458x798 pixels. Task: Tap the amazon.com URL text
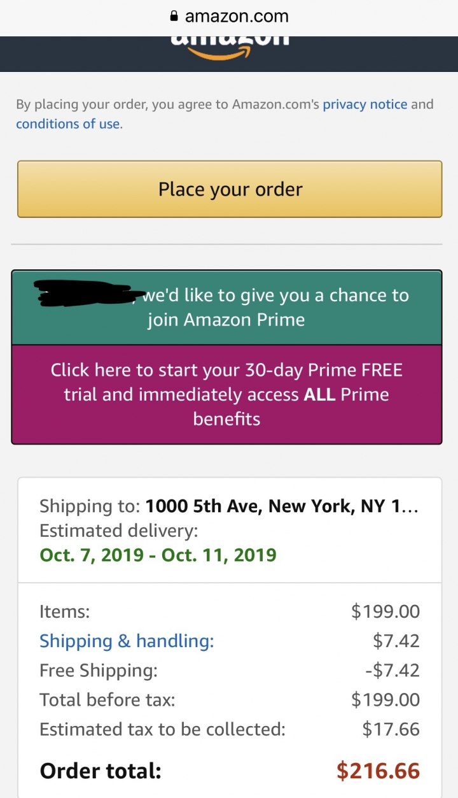236,17
